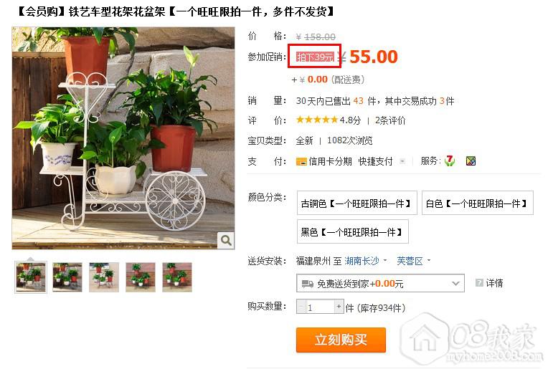Expand the 芙蓉区 district dropdown
The image size is (548, 369).
413,261
